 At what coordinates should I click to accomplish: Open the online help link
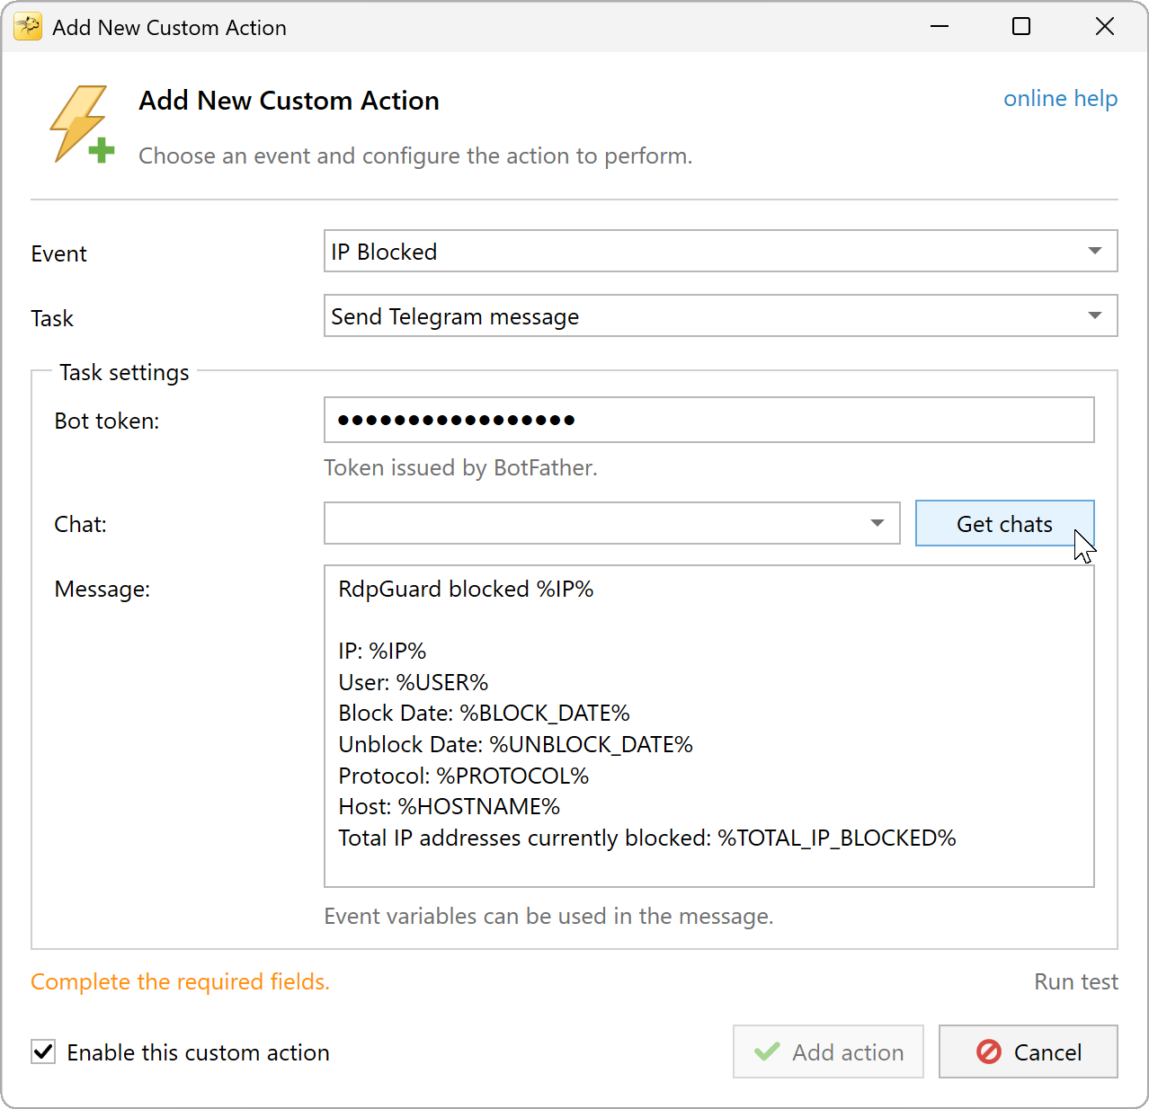coord(1060,98)
